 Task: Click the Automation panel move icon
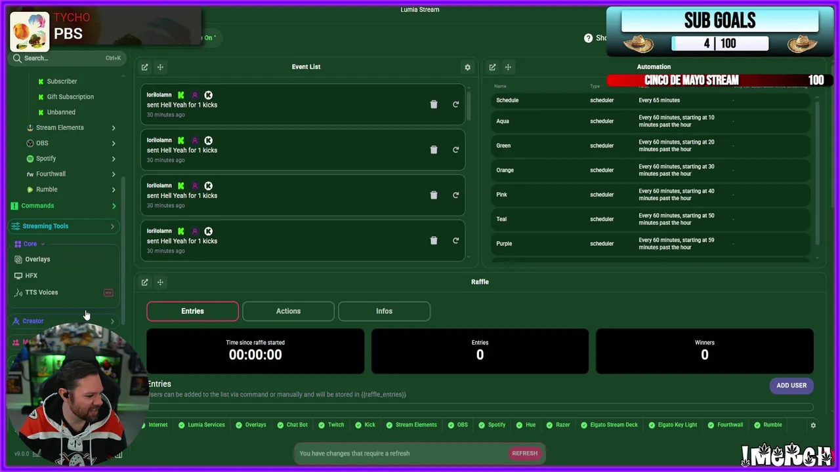click(508, 67)
